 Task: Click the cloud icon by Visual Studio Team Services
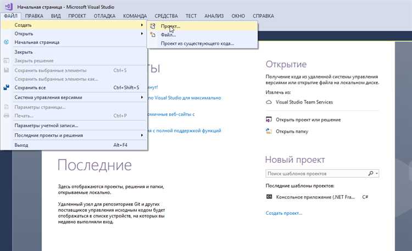(269, 102)
